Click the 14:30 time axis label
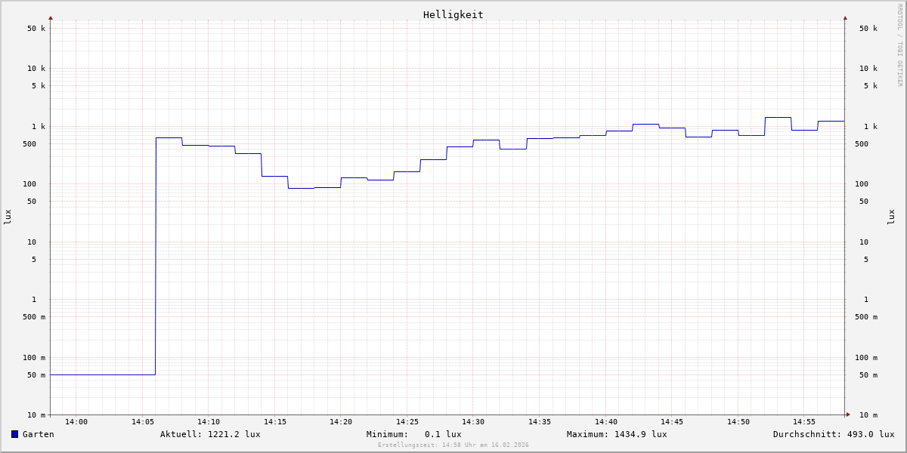The height and width of the screenshot is (453, 907). click(x=473, y=422)
